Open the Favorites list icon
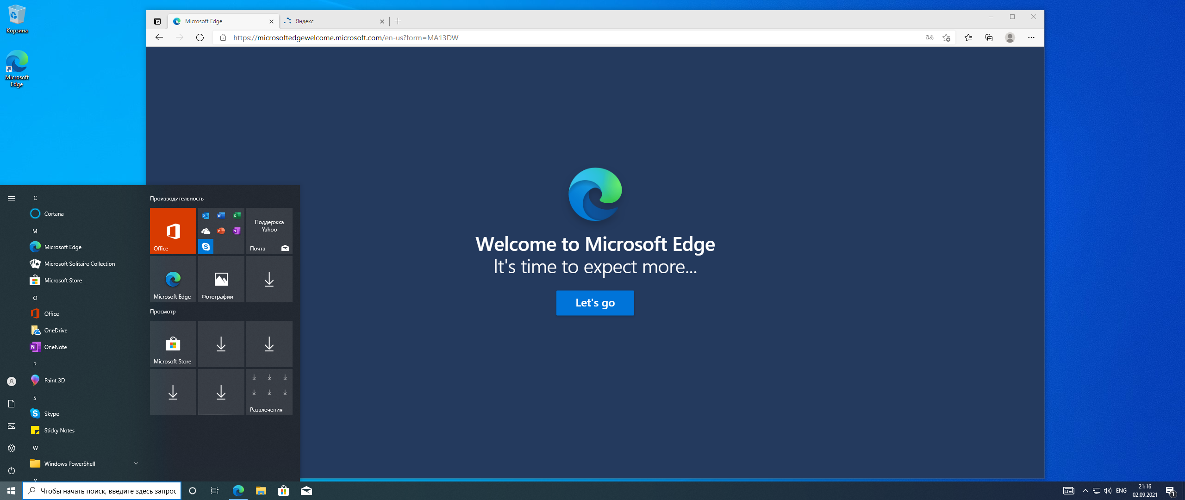This screenshot has height=500, width=1185. (968, 37)
